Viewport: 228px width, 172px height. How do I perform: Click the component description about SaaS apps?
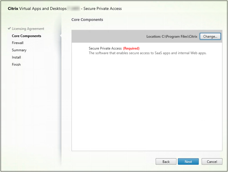(147, 53)
